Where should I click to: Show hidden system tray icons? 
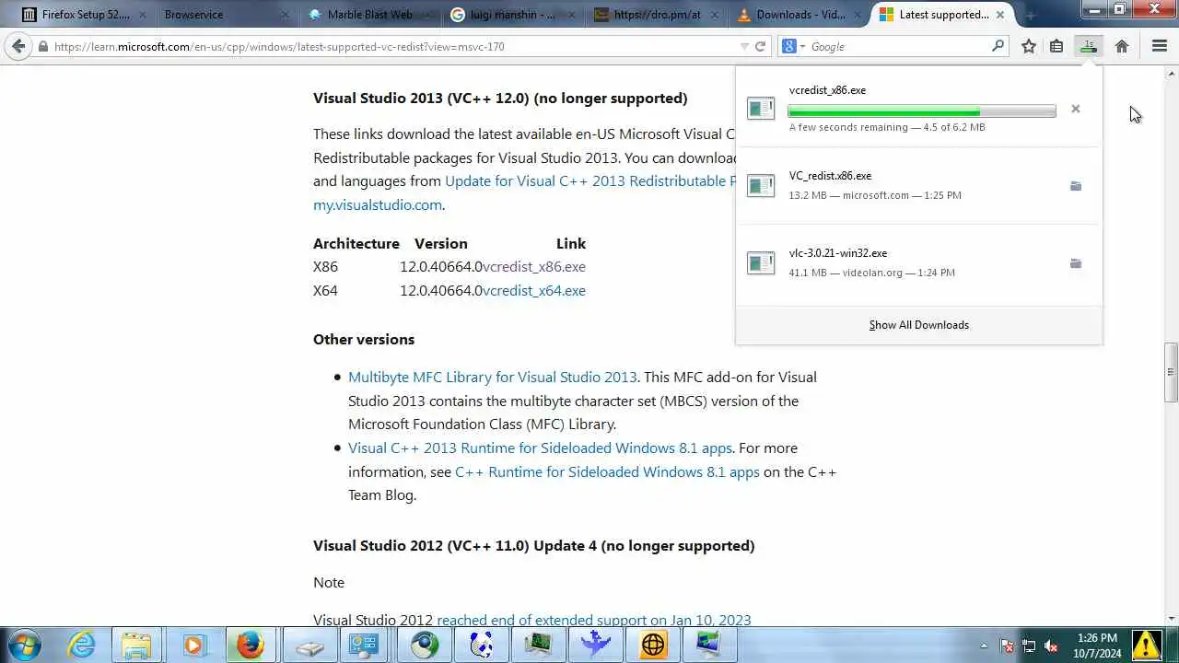pyautogui.click(x=984, y=646)
